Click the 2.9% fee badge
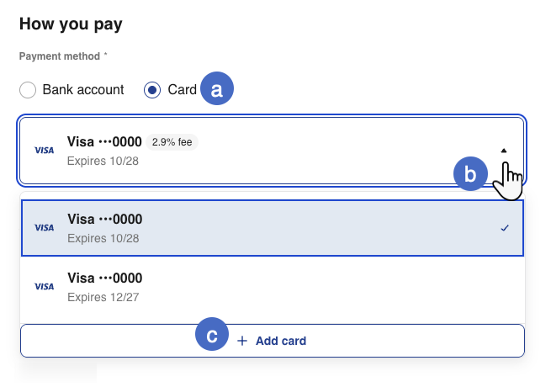This screenshot has height=387, width=551. 172,142
